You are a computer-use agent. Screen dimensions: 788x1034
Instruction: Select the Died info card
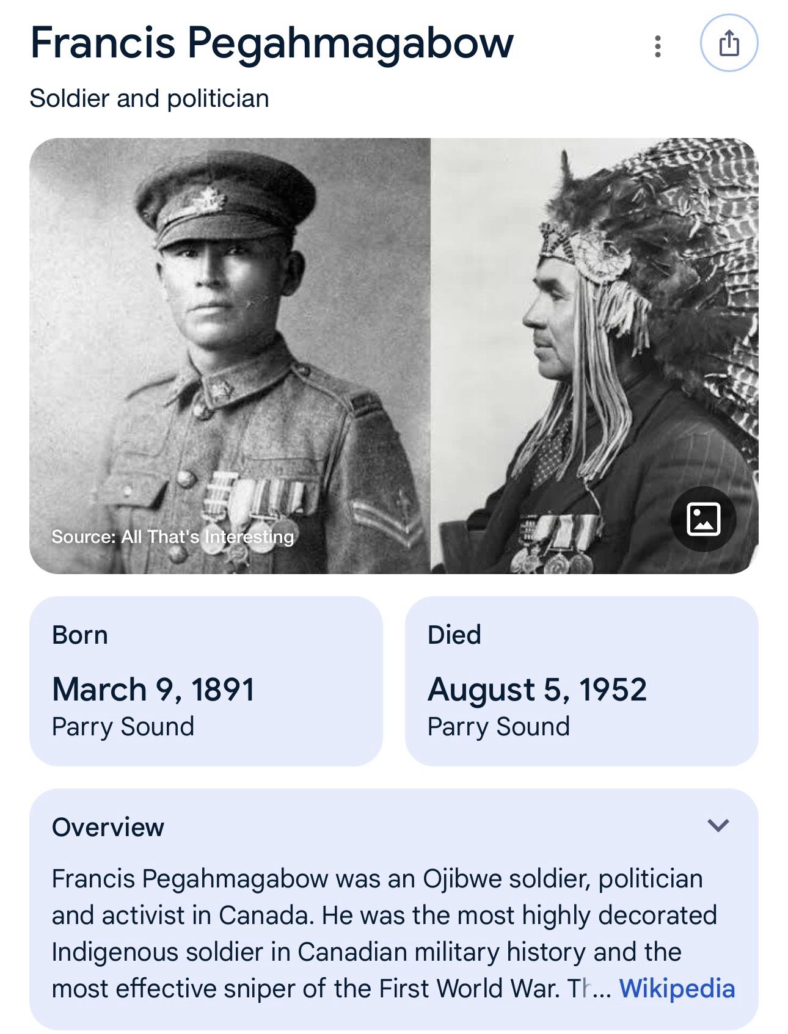(x=581, y=680)
